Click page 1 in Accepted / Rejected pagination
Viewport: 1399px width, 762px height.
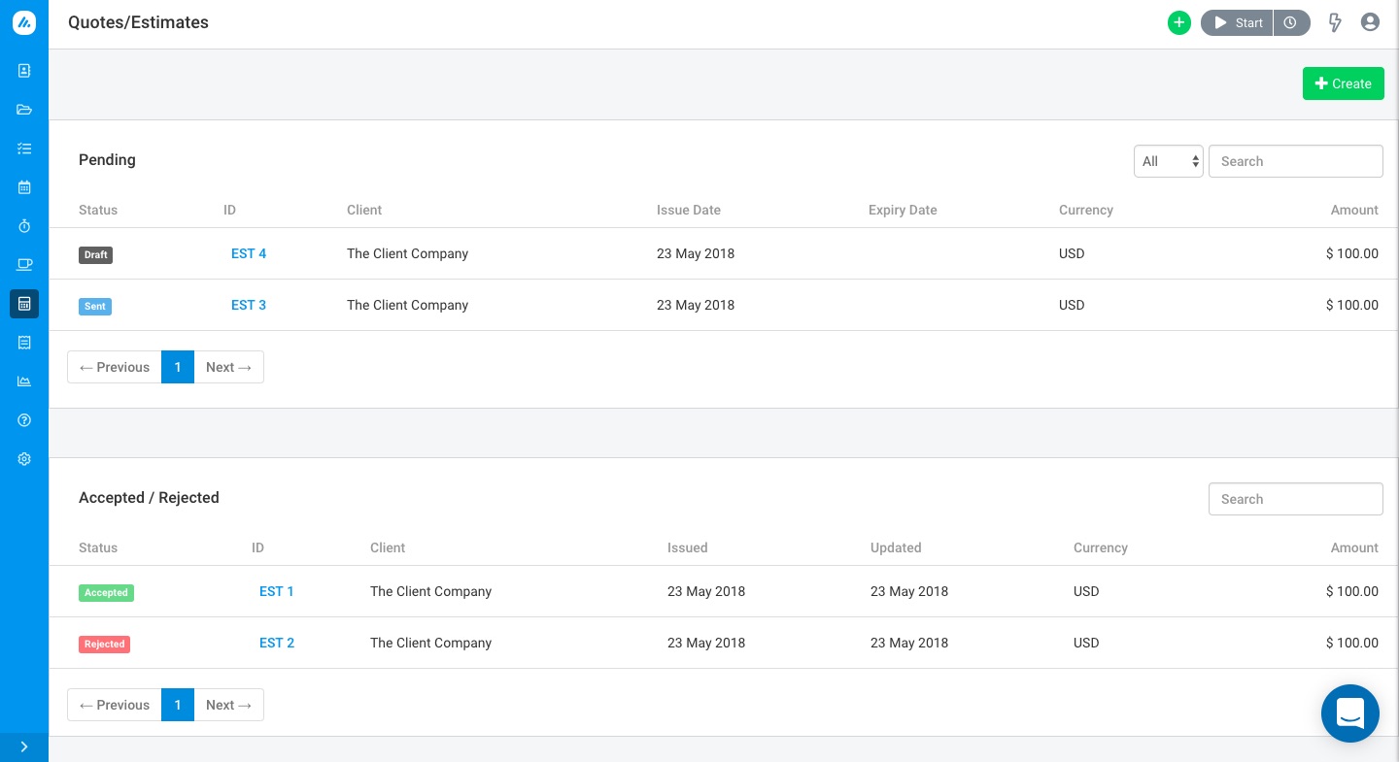click(178, 705)
